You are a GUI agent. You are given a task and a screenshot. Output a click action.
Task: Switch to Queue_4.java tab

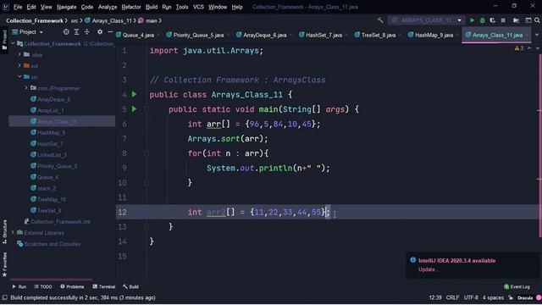(138, 35)
